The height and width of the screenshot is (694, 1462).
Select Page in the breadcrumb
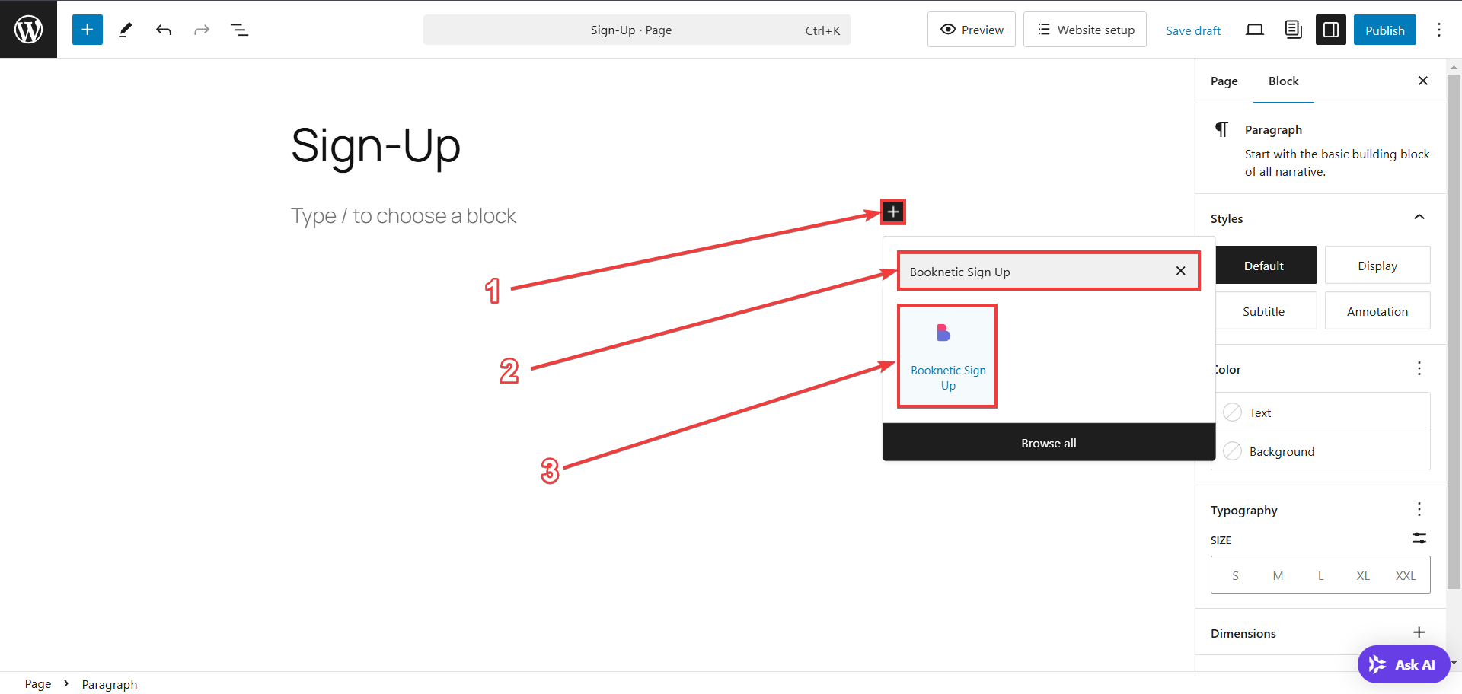tap(38, 683)
